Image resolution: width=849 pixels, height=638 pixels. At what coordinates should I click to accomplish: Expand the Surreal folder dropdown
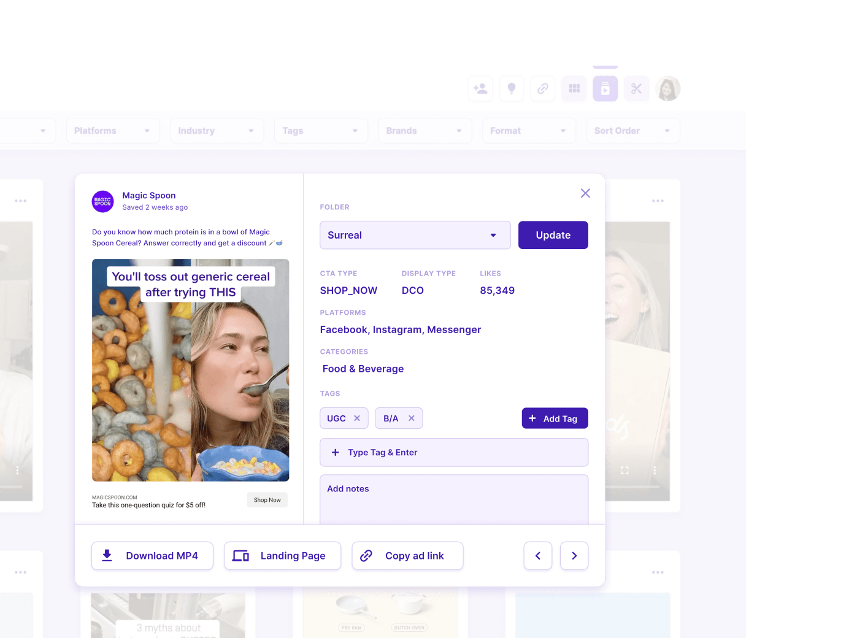[415, 235]
